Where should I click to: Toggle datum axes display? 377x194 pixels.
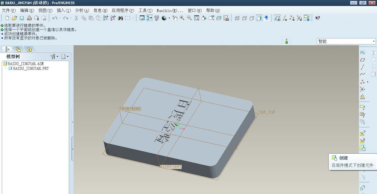(285, 18)
